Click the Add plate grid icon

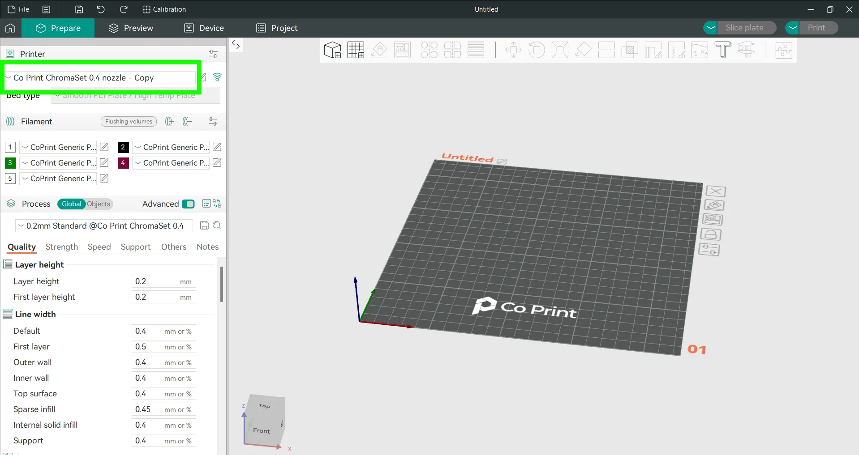[x=356, y=50]
